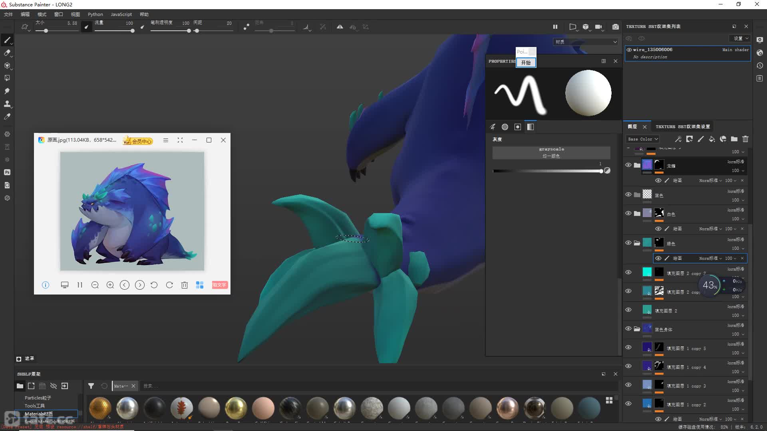The width and height of the screenshot is (767, 431).
Task: Select the Polygon Fill tool
Action: coord(7,78)
